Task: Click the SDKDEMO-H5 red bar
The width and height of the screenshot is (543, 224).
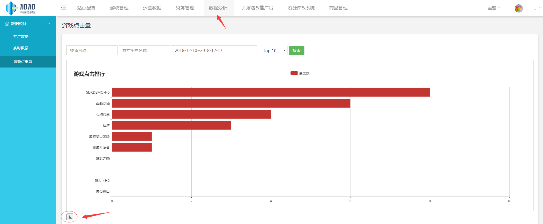Action: coord(270,92)
